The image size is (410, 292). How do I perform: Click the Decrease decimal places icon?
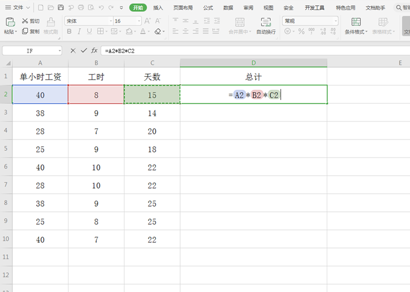(333, 32)
